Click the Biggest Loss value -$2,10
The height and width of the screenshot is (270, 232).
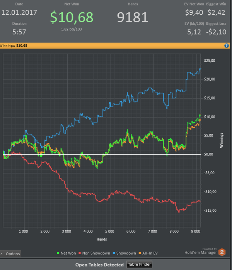(216, 32)
